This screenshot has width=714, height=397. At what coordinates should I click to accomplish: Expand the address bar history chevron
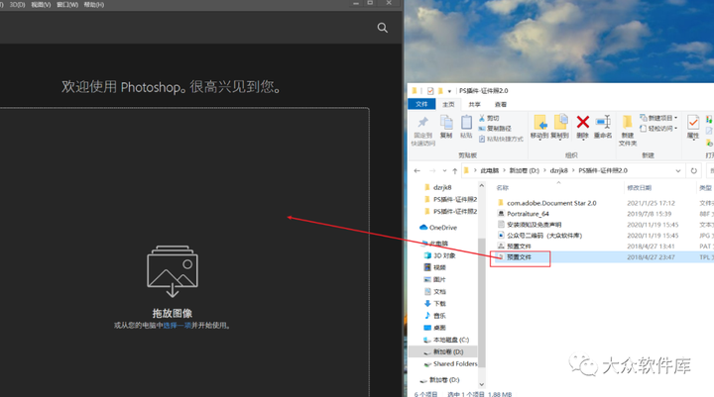coord(678,171)
